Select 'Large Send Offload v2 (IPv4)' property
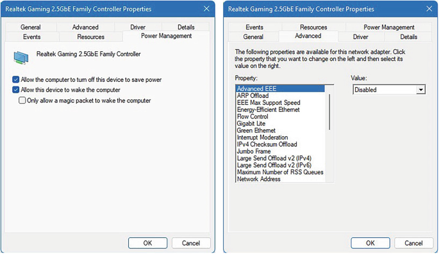The height and width of the screenshot is (254, 439). tap(280, 159)
